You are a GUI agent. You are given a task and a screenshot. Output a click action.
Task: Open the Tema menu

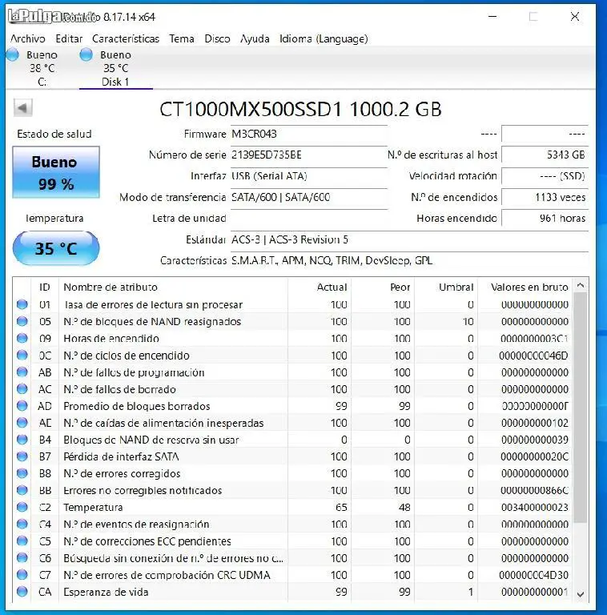[182, 38]
